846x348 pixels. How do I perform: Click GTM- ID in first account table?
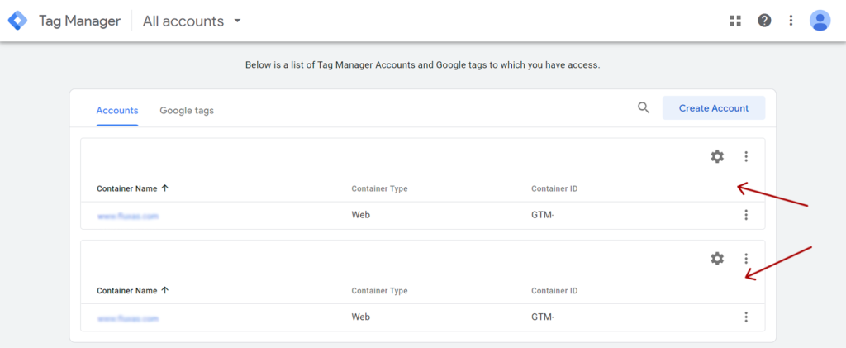pos(543,215)
